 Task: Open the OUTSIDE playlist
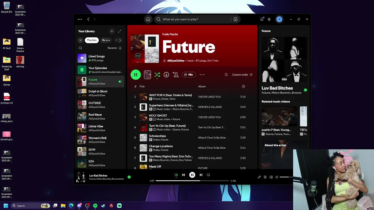pyautogui.click(x=100, y=105)
